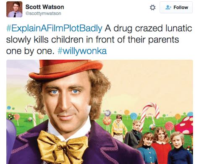This screenshot has width=199, height=164.
Task: Open the gear settings icon beside Follow
Action: tap(152, 8)
